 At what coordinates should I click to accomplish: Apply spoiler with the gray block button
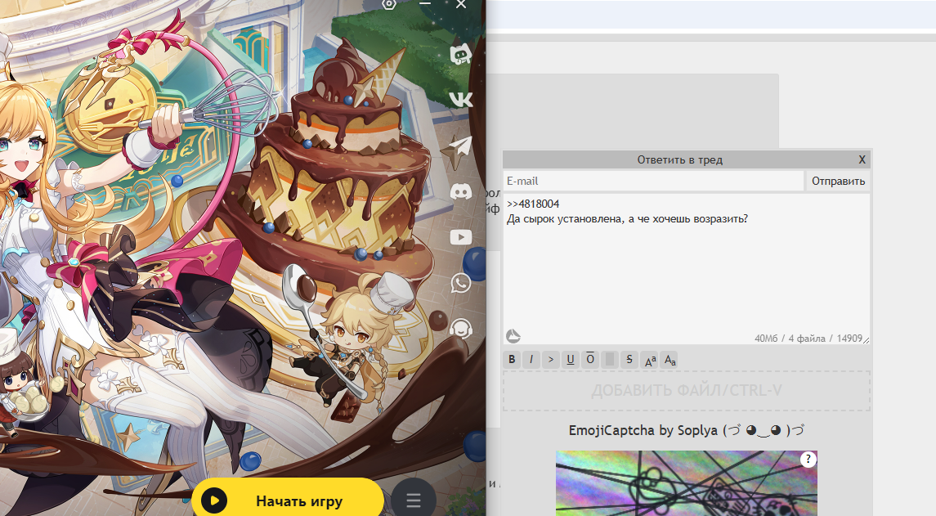pyautogui.click(x=610, y=360)
